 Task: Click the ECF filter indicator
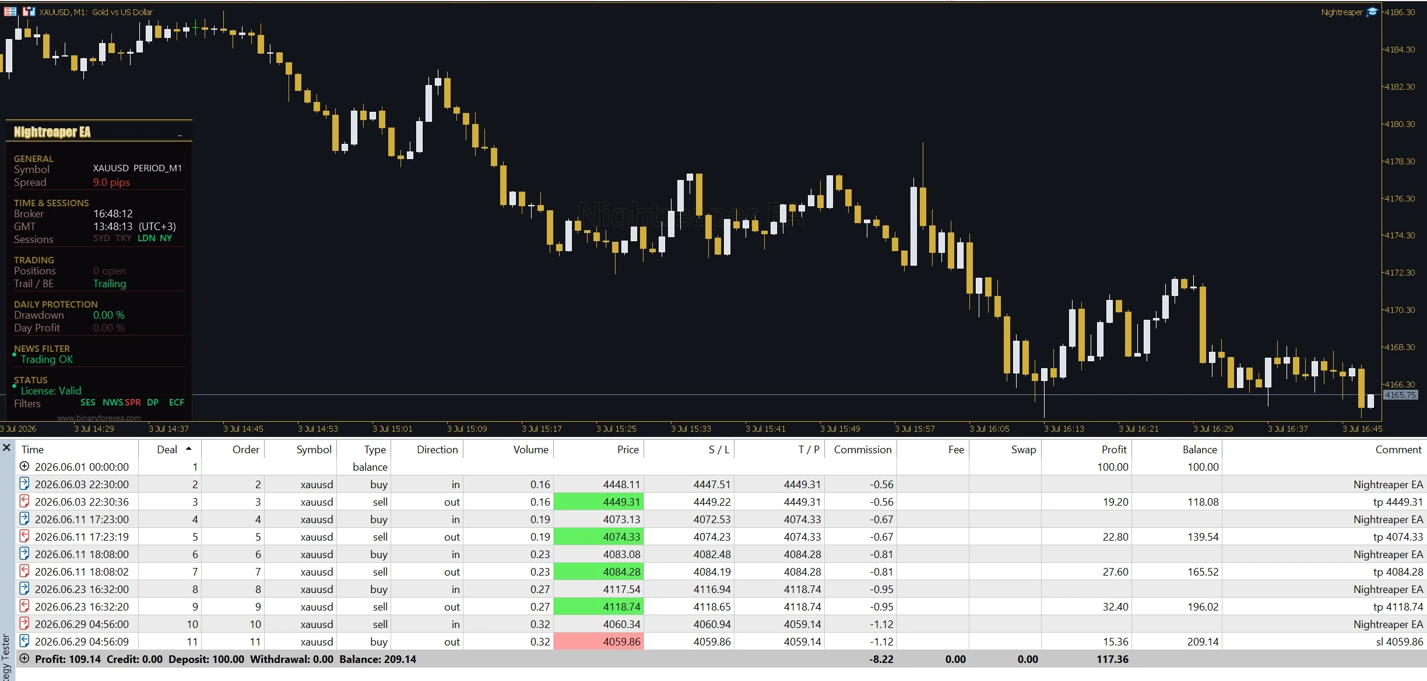(176, 403)
